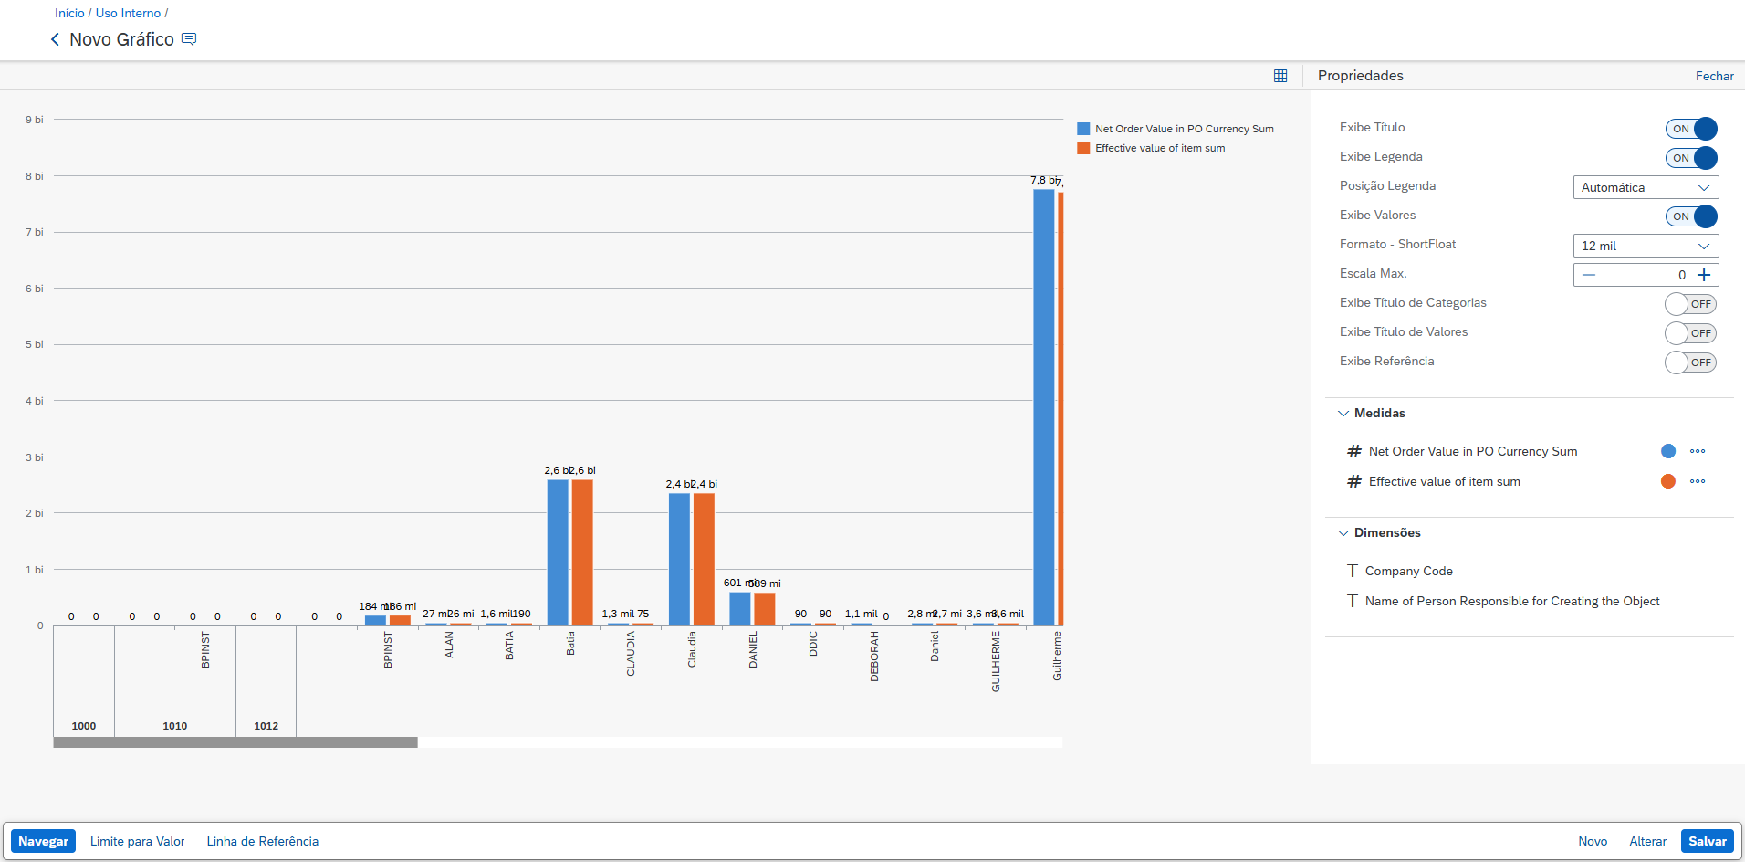Click the plus icon for Escala Max.

click(x=1704, y=275)
